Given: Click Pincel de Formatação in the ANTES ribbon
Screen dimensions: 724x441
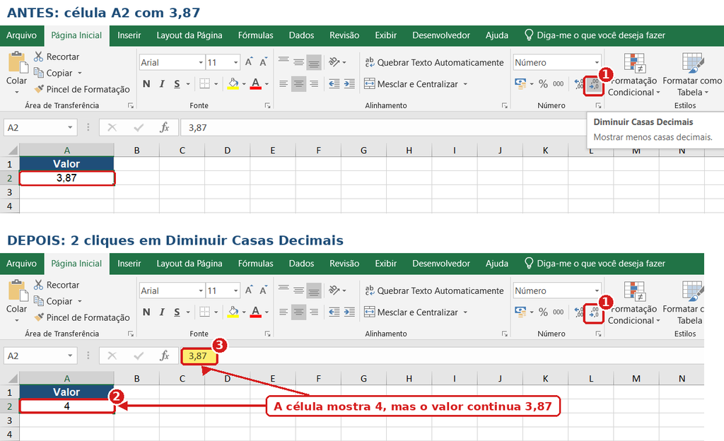Looking at the screenshot, I should point(82,90).
